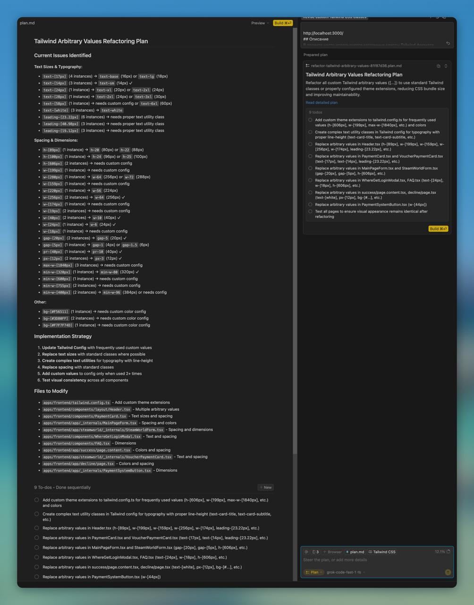474x605 pixels.
Task: Open the Preview dropdown
Action: 260,23
